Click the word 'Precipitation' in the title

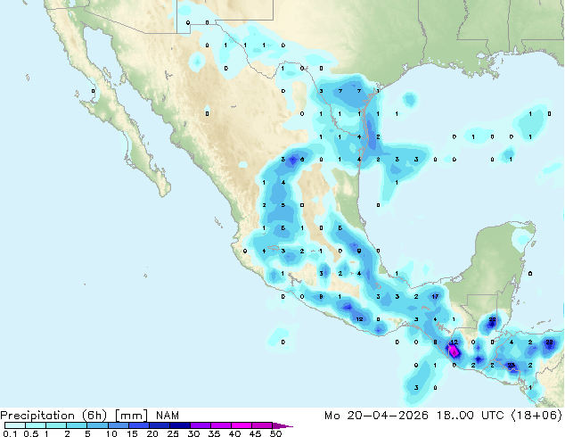point(38,416)
